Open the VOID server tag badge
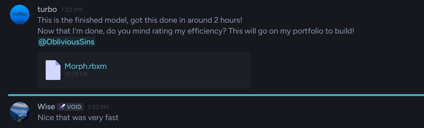Viewport: 424px width, 128px height. click(x=70, y=107)
